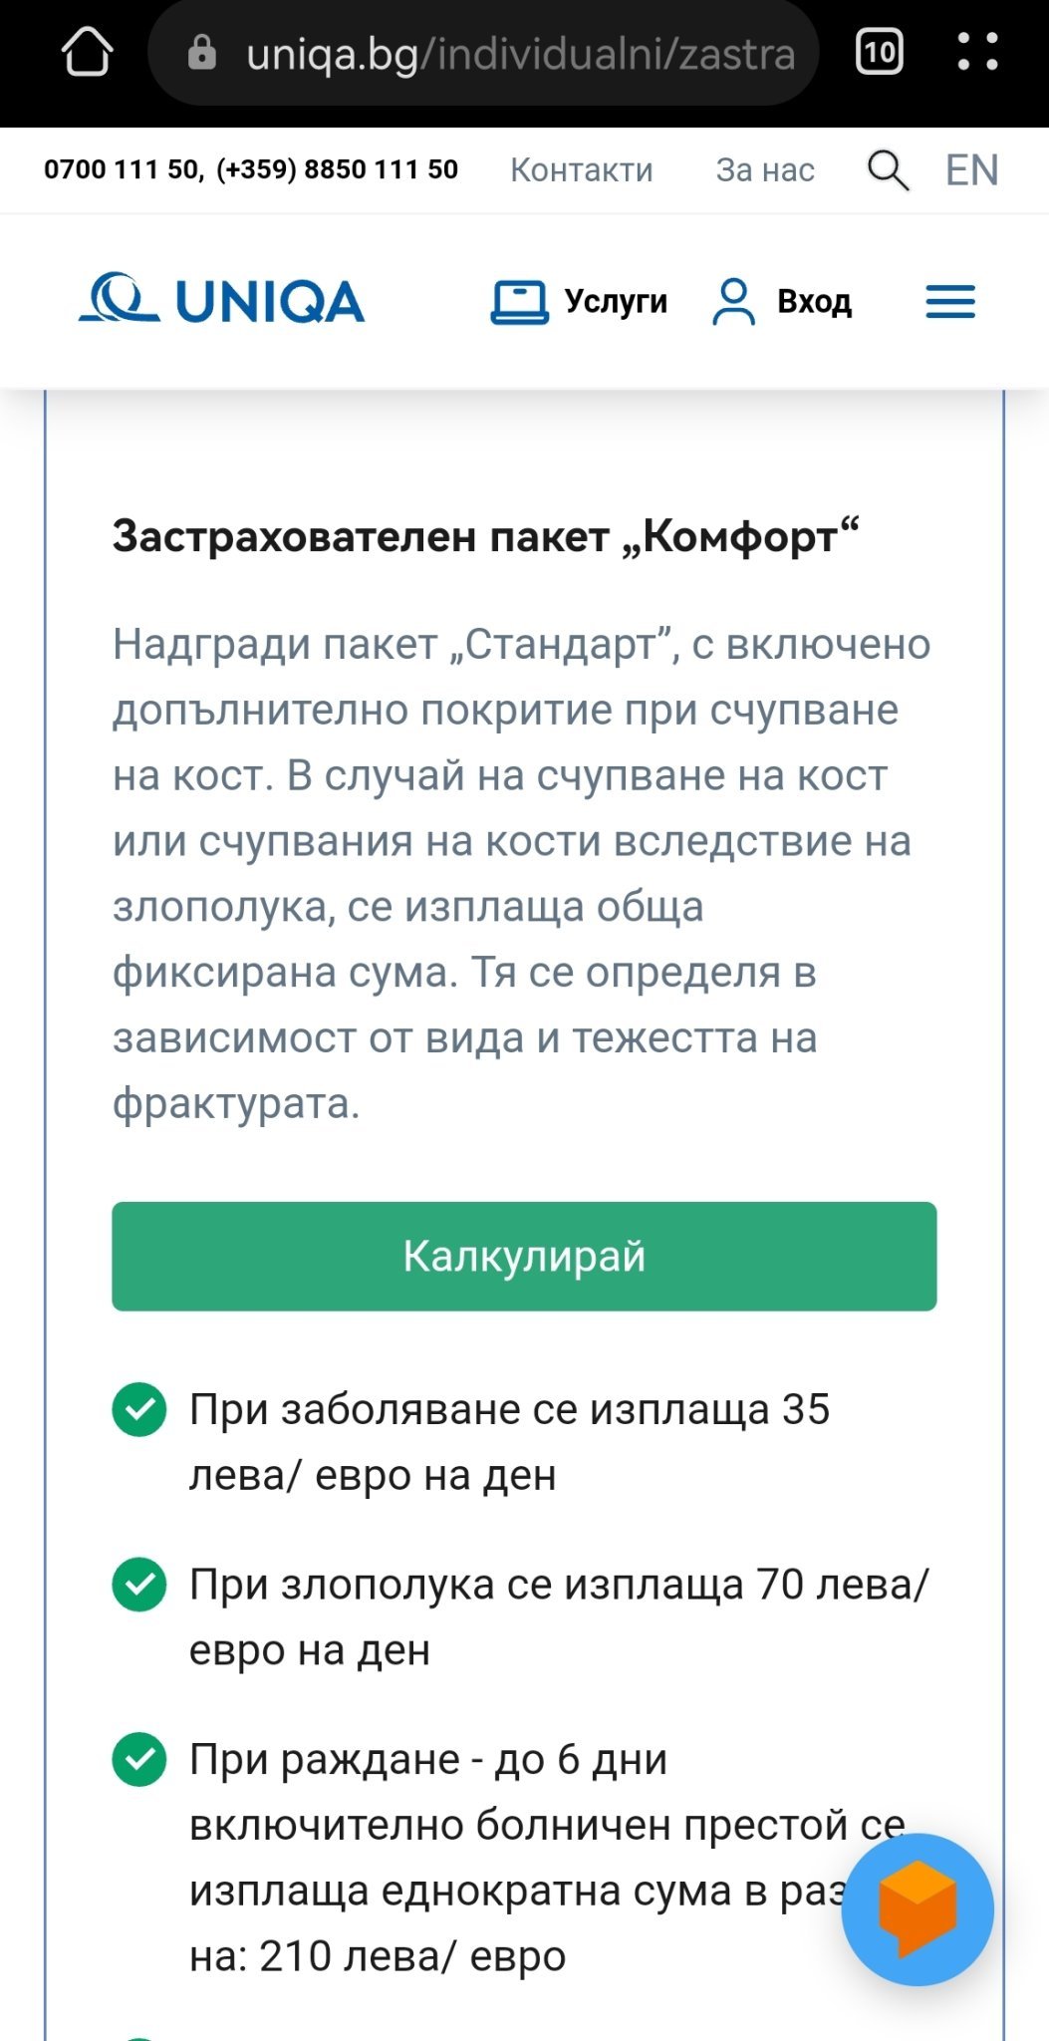Screen dimensions: 1049x2041
Task: Switch site language to EN
Action: [971, 170]
